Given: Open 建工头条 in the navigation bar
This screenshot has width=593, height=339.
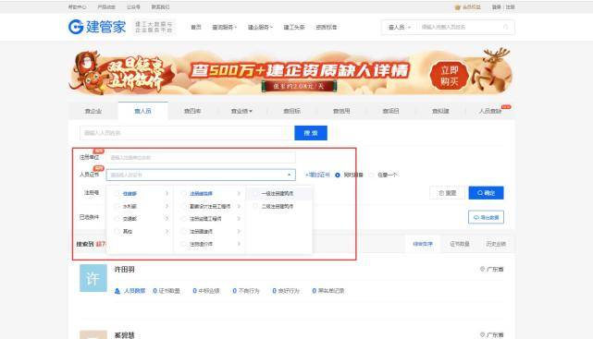Looking at the screenshot, I should click(294, 27).
